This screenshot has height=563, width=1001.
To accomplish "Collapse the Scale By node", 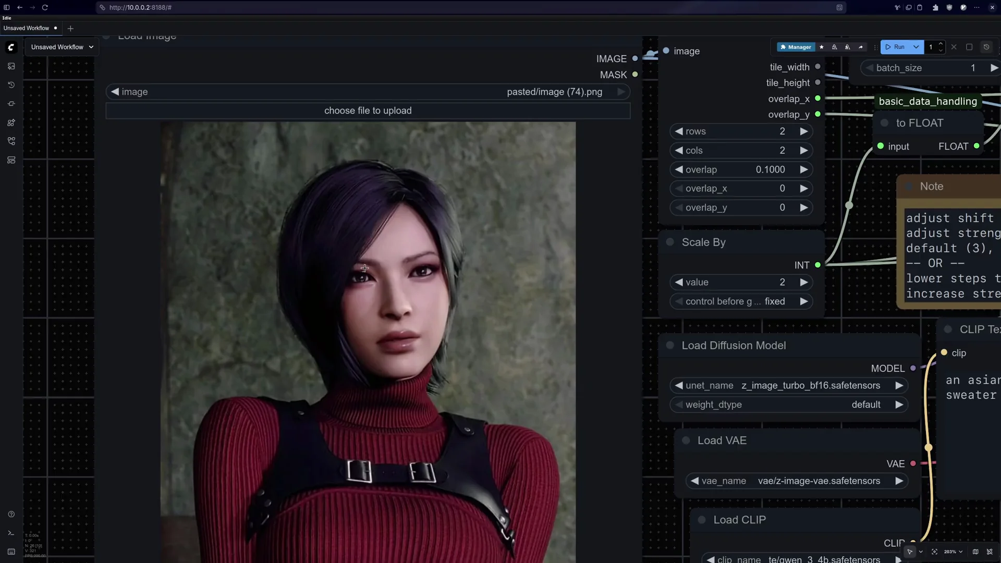I will (x=670, y=242).
